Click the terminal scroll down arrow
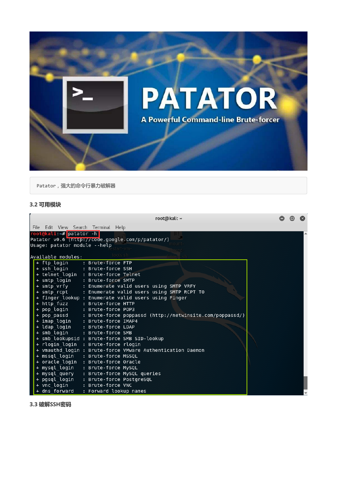 [306, 393]
